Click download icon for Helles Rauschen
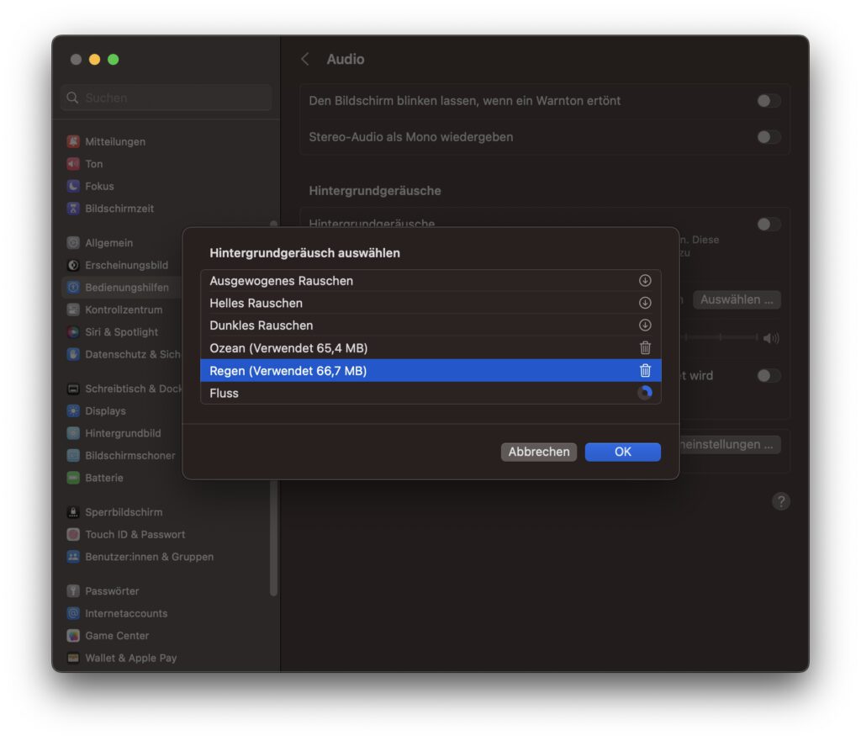 click(x=645, y=303)
